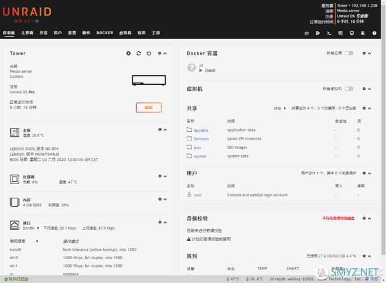
Task: Open processor section settings gear
Action: pyautogui.click(x=160, y=176)
